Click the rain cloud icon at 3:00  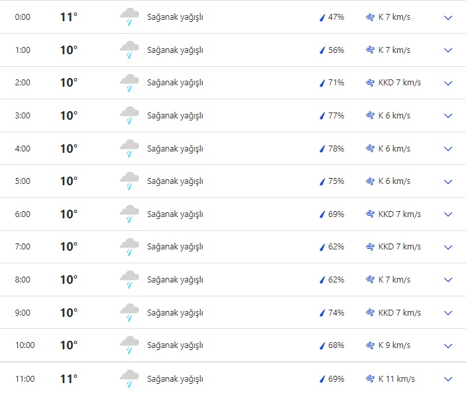pos(129,116)
